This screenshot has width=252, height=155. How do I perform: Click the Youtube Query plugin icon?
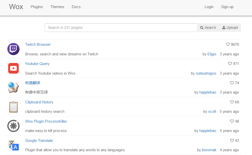click(x=13, y=68)
